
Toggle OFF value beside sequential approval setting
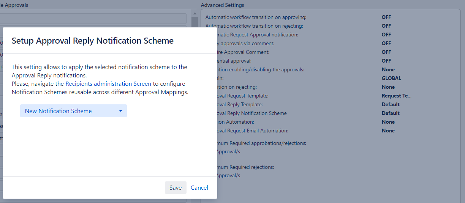coord(386,61)
